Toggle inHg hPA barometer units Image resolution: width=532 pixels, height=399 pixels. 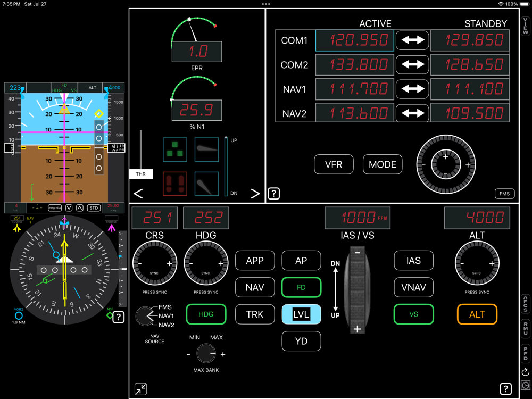coord(55,208)
